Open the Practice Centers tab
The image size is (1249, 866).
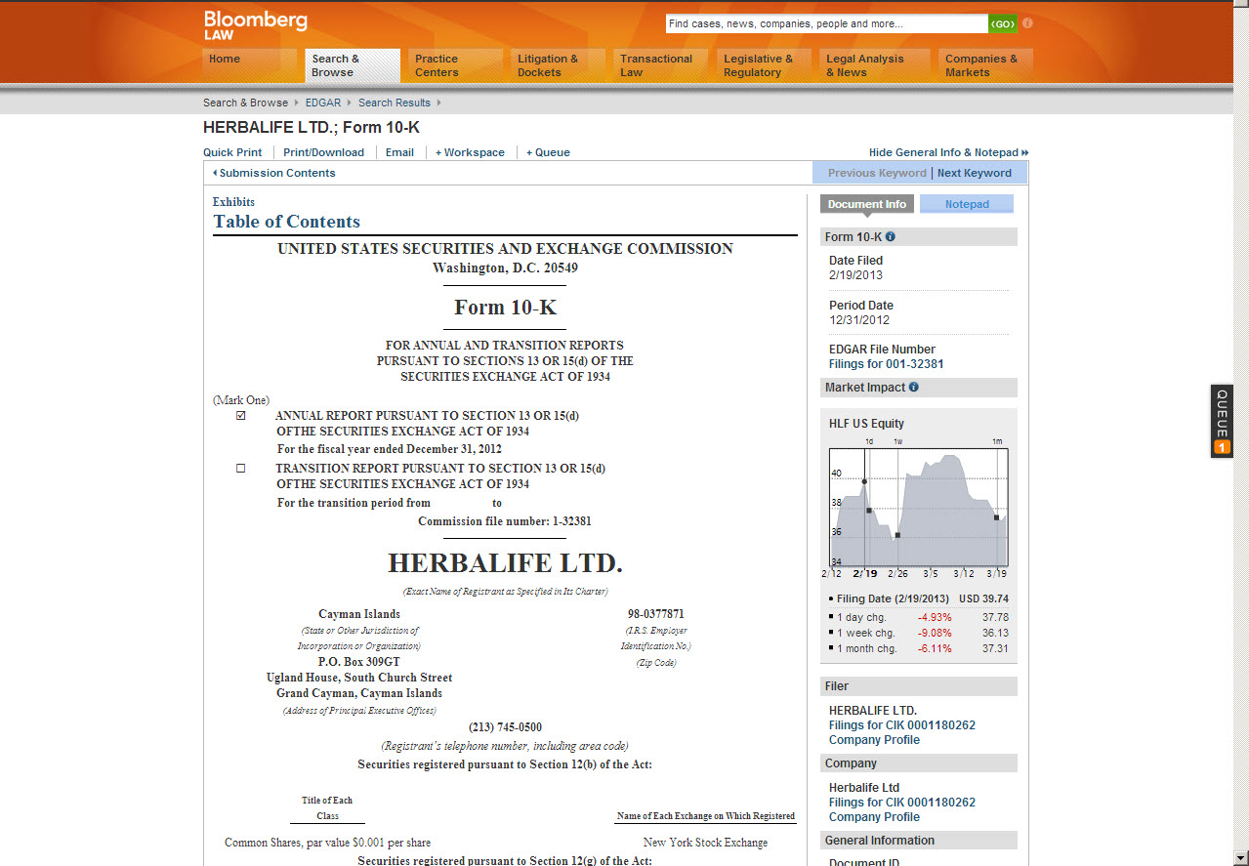[x=455, y=65]
